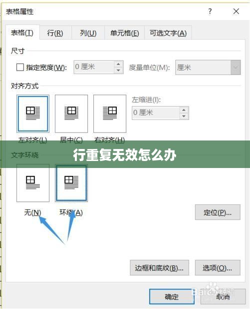Increase the 指定宽度 value with up arrow

pyautogui.click(x=118, y=64)
